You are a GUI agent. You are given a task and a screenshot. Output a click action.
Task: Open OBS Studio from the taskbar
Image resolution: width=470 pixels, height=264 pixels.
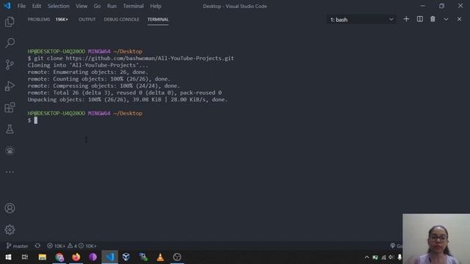pyautogui.click(x=177, y=257)
